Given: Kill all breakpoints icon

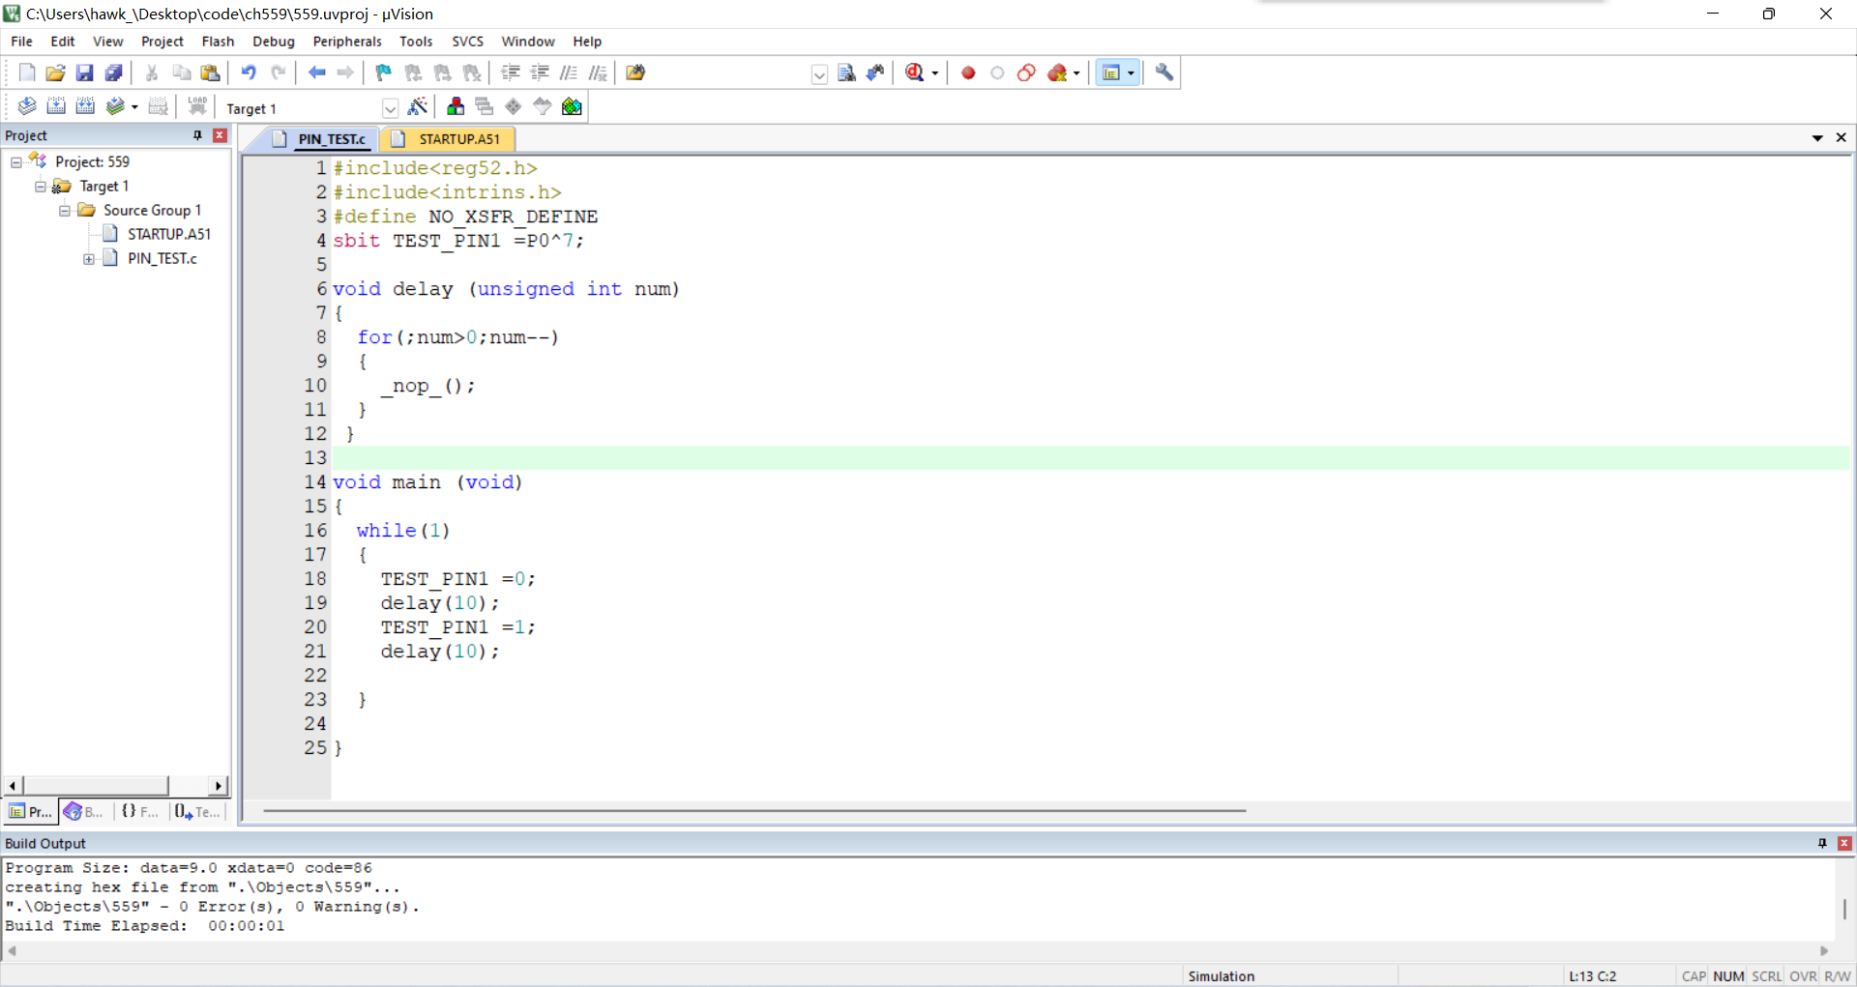Looking at the screenshot, I should coord(1057,73).
